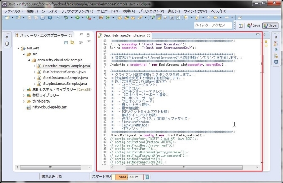Screen dimensions: 283x183
Task: Select RunInstancesSample.java in the tree
Action: (x=64, y=72)
